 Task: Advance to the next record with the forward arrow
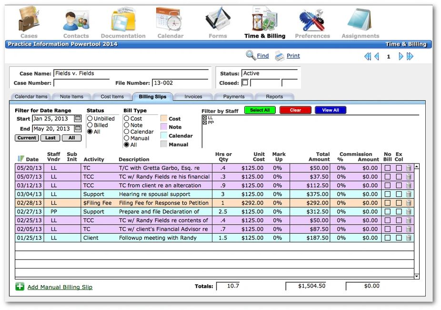tap(400, 56)
